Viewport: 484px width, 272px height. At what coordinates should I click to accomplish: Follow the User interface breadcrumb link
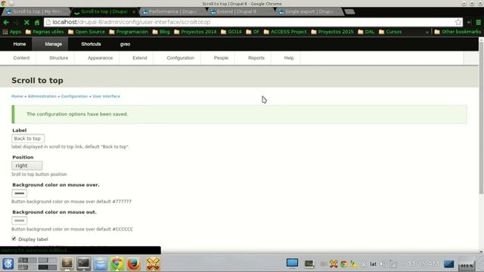click(x=106, y=96)
